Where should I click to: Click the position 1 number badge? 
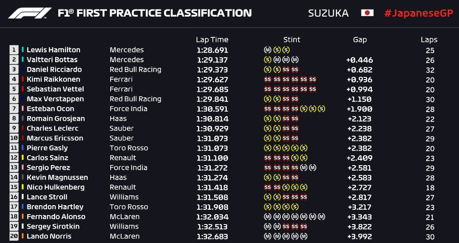(x=14, y=50)
